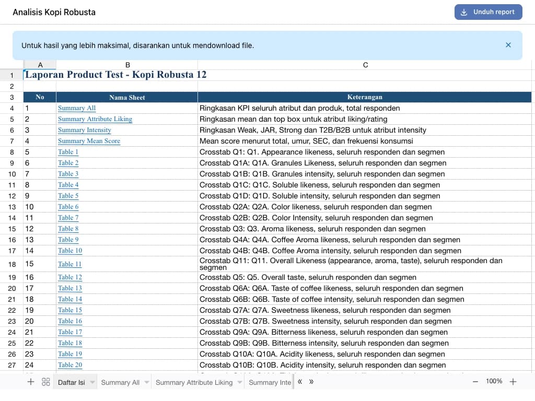The width and height of the screenshot is (535, 401).
Task: Switch to Summary Inte sheet tab
Action: tap(270, 382)
